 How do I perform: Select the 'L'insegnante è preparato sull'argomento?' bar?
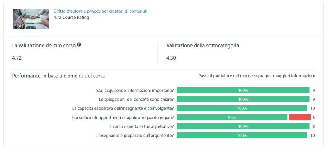pos(242,136)
